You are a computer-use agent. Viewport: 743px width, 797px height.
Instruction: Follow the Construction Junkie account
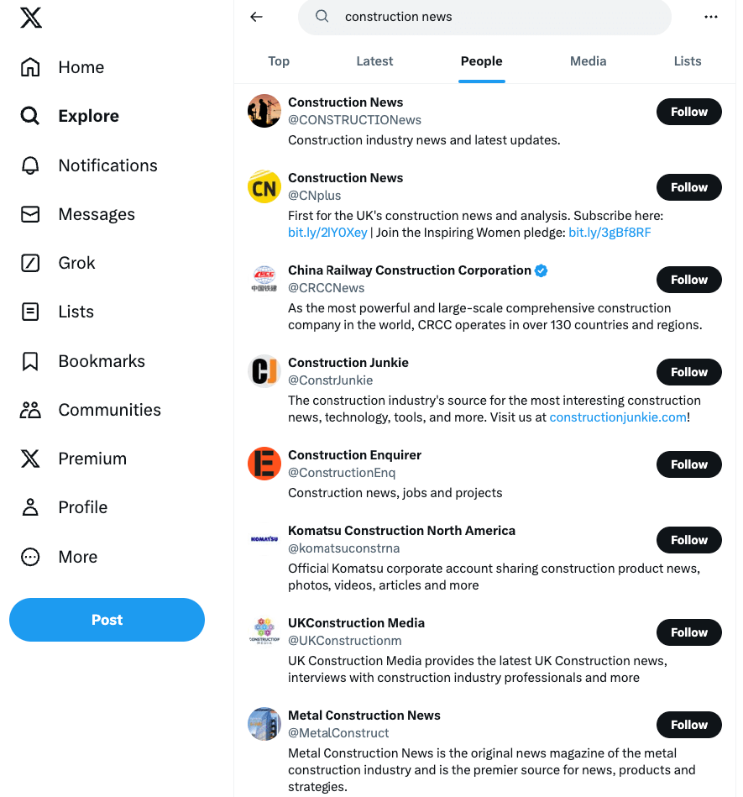[x=688, y=372]
